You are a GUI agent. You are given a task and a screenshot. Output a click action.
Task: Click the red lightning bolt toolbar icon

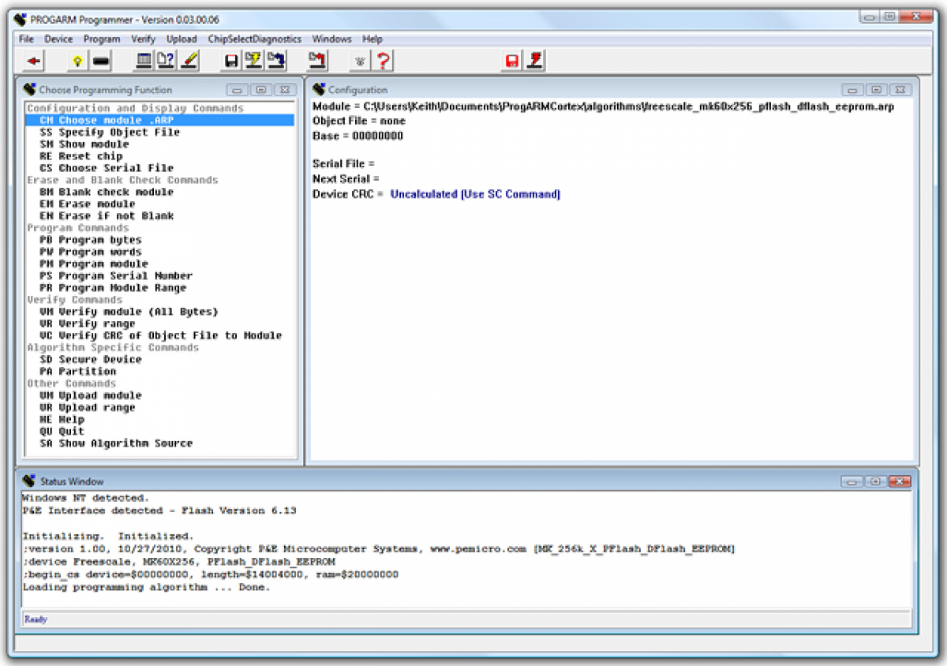[x=535, y=61]
